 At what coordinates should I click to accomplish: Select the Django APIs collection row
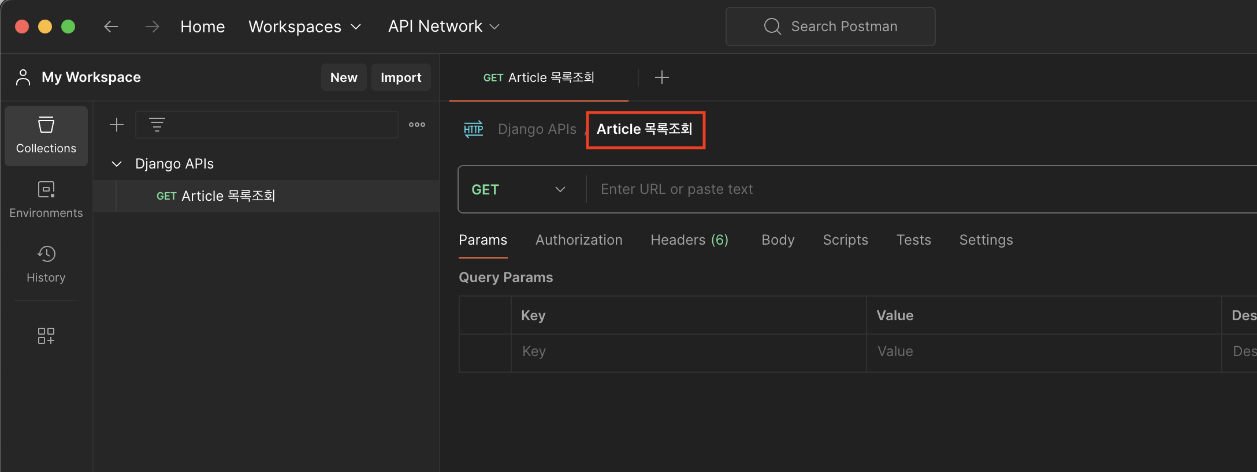[266, 164]
